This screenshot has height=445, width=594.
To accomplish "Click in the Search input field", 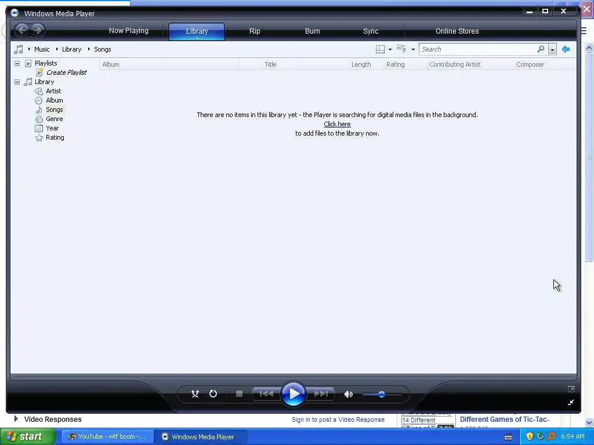I will 477,49.
